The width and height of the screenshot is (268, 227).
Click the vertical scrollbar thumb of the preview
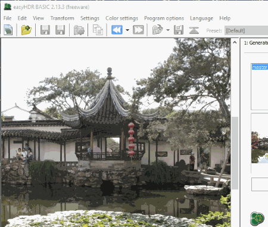point(235,153)
